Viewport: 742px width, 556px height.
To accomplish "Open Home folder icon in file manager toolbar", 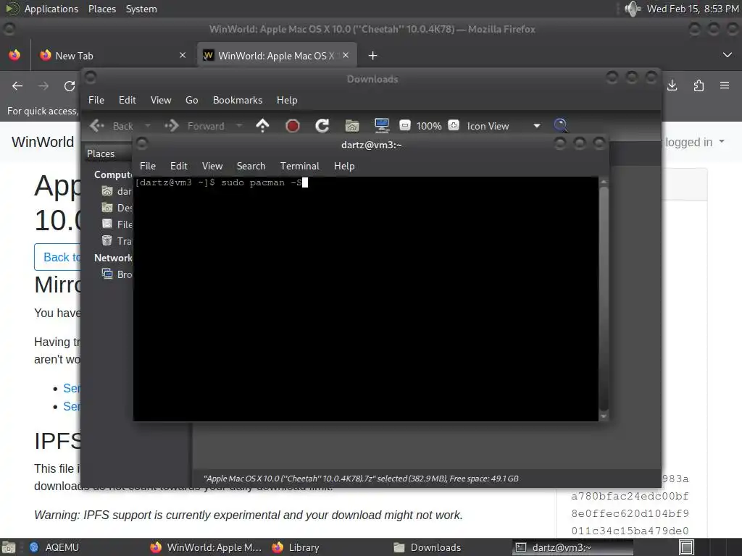I will click(x=351, y=126).
